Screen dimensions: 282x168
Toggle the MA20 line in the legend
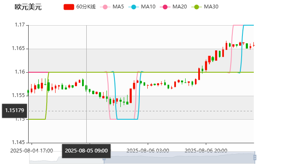tap(173, 7)
